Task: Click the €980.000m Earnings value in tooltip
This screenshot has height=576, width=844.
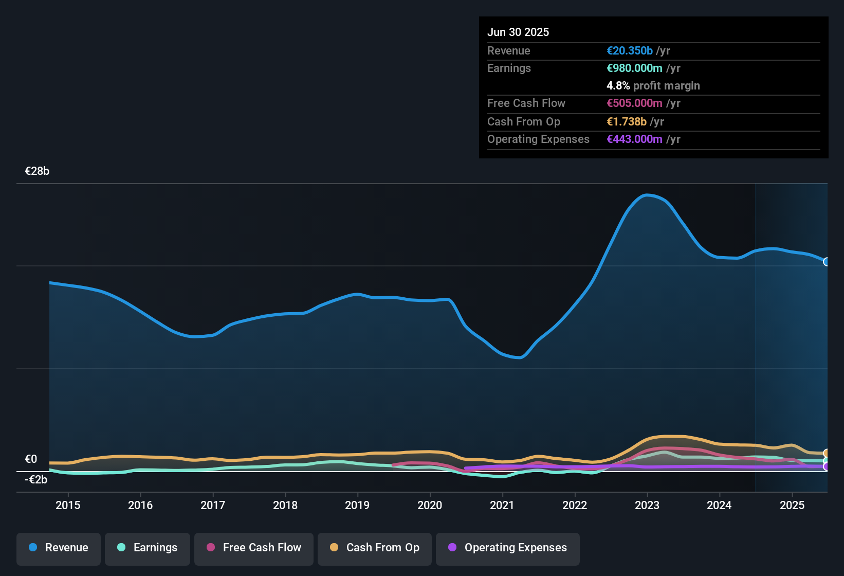Action: click(634, 68)
